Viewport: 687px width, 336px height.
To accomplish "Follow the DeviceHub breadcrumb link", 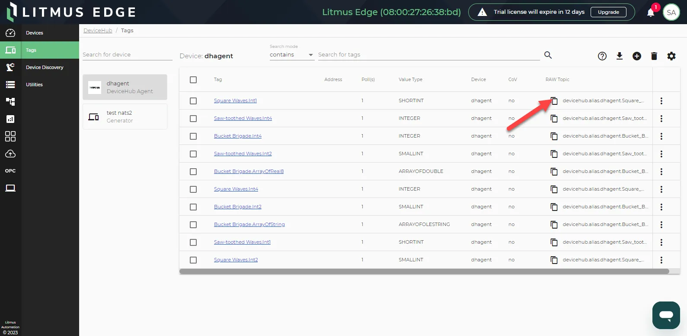I will 98,31.
